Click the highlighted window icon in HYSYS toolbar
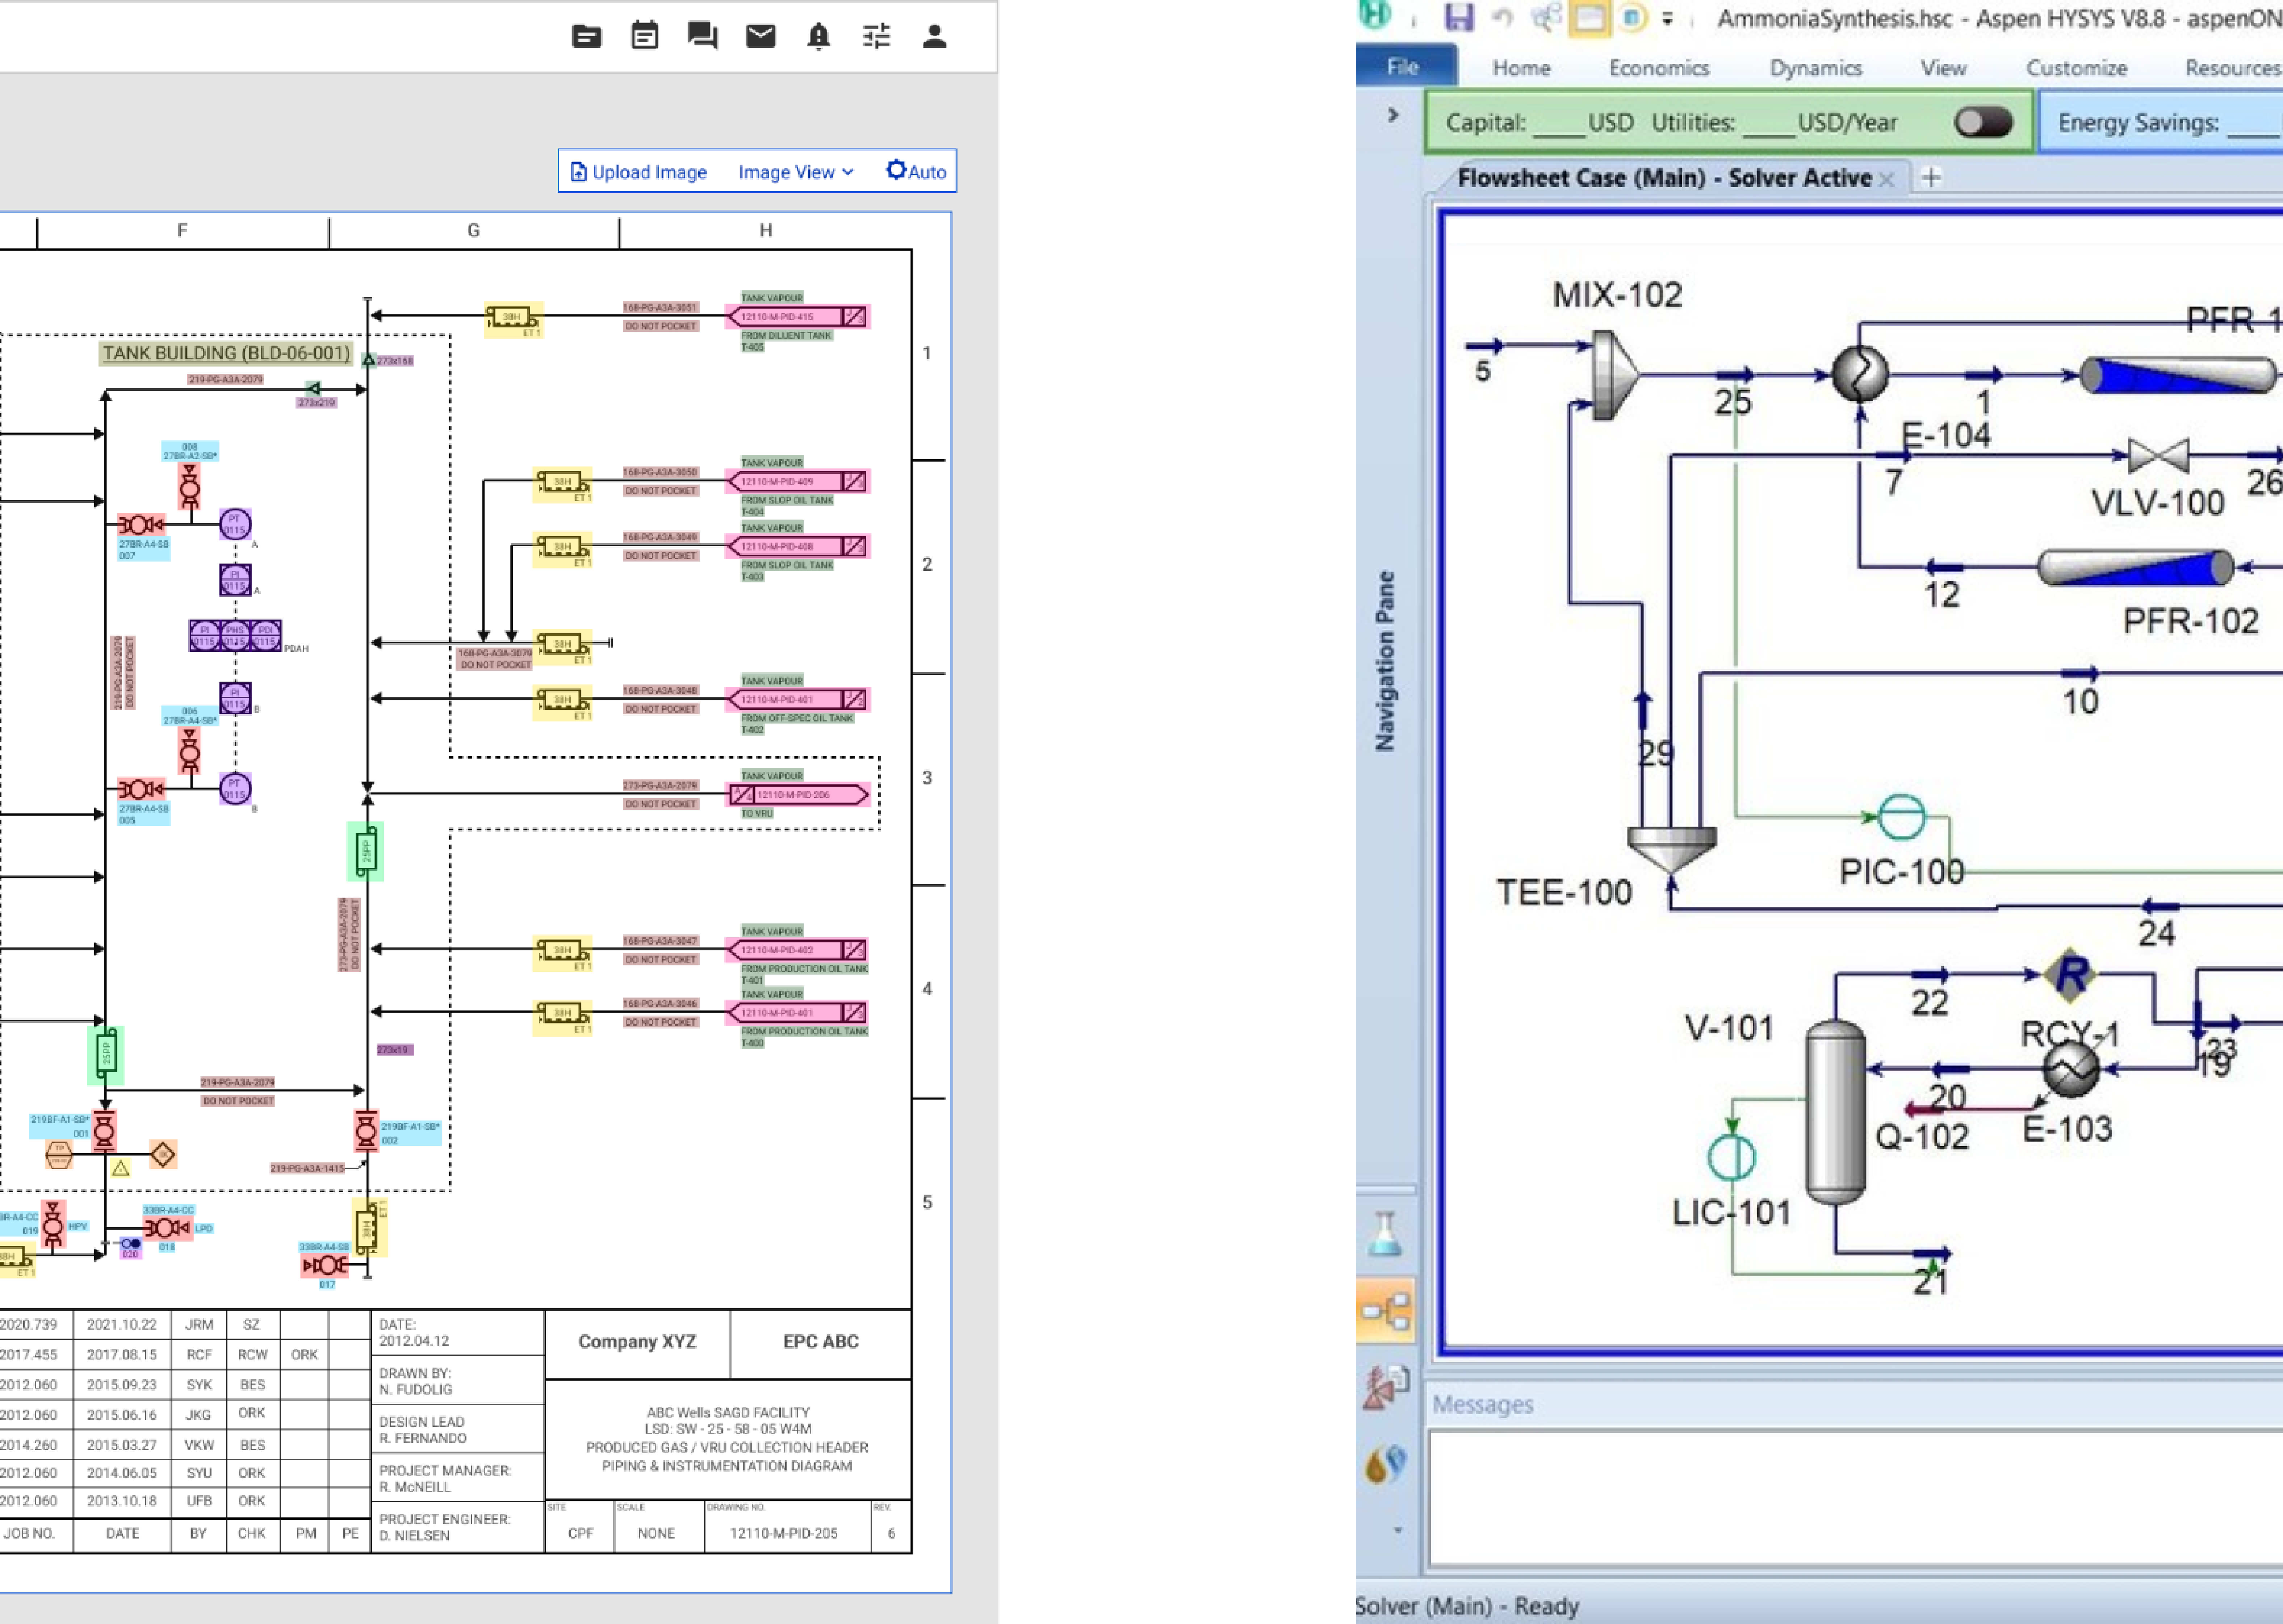 coord(1589,18)
